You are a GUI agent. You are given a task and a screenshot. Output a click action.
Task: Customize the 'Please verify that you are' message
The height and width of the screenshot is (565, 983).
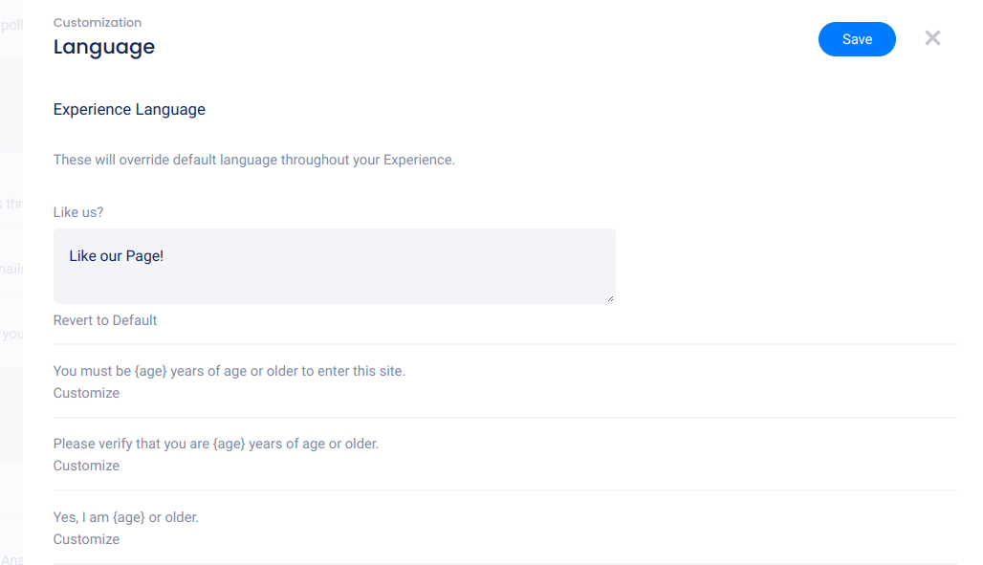(x=86, y=466)
